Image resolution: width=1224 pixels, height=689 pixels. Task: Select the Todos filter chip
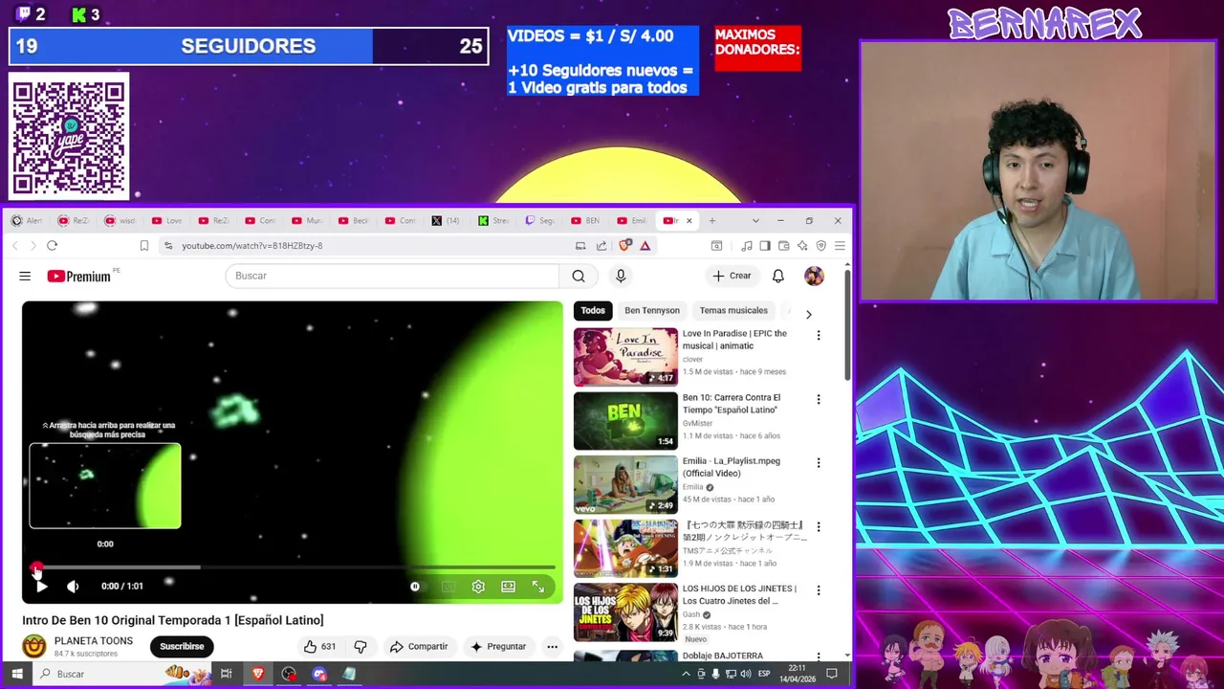point(593,311)
